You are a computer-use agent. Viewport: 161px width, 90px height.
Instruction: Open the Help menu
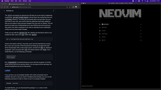30,1
